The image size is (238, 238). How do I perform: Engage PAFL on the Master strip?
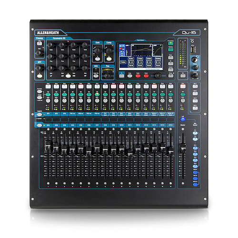[183, 100]
